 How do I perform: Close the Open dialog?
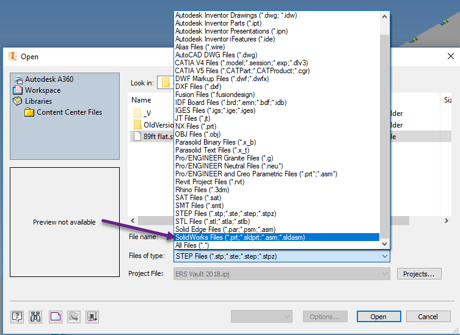click(x=451, y=56)
